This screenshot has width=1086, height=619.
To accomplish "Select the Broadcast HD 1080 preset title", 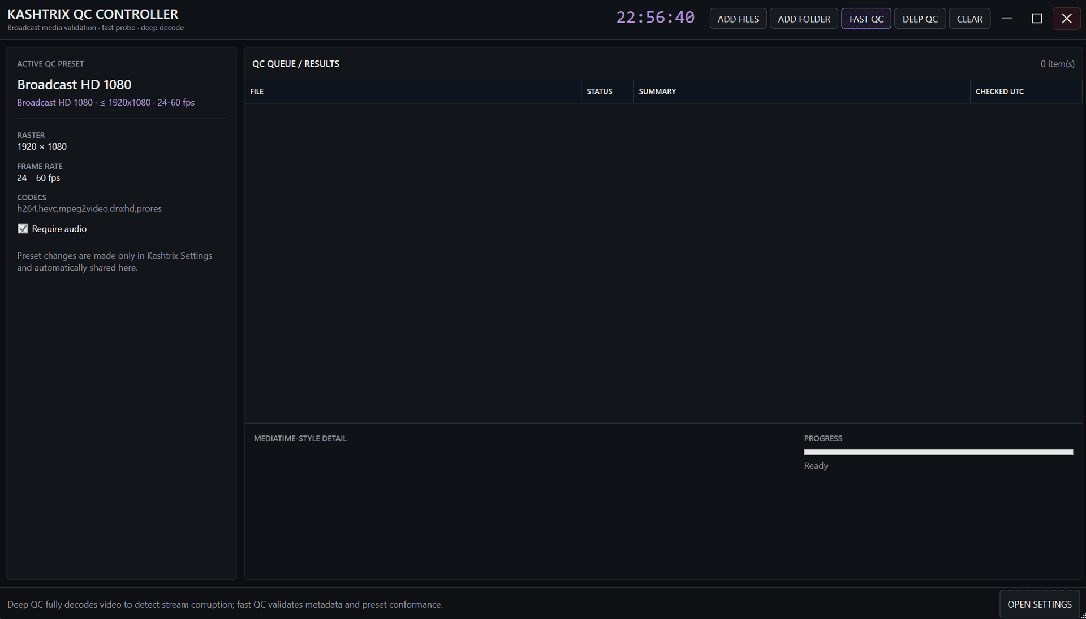I will pos(74,85).
